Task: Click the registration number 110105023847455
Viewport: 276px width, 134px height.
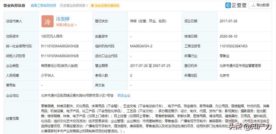Action: 234,46
